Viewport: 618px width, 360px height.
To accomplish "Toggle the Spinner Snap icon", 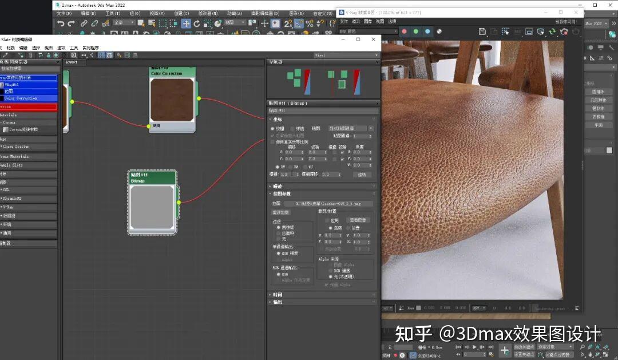I will click(320, 23).
